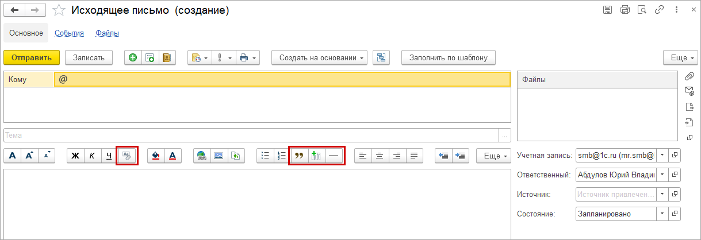Open the Файлы tab

coord(108,33)
